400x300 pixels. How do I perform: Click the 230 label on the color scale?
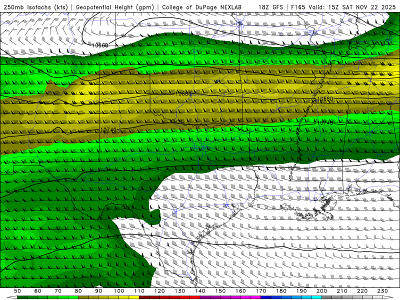[x=382, y=291]
